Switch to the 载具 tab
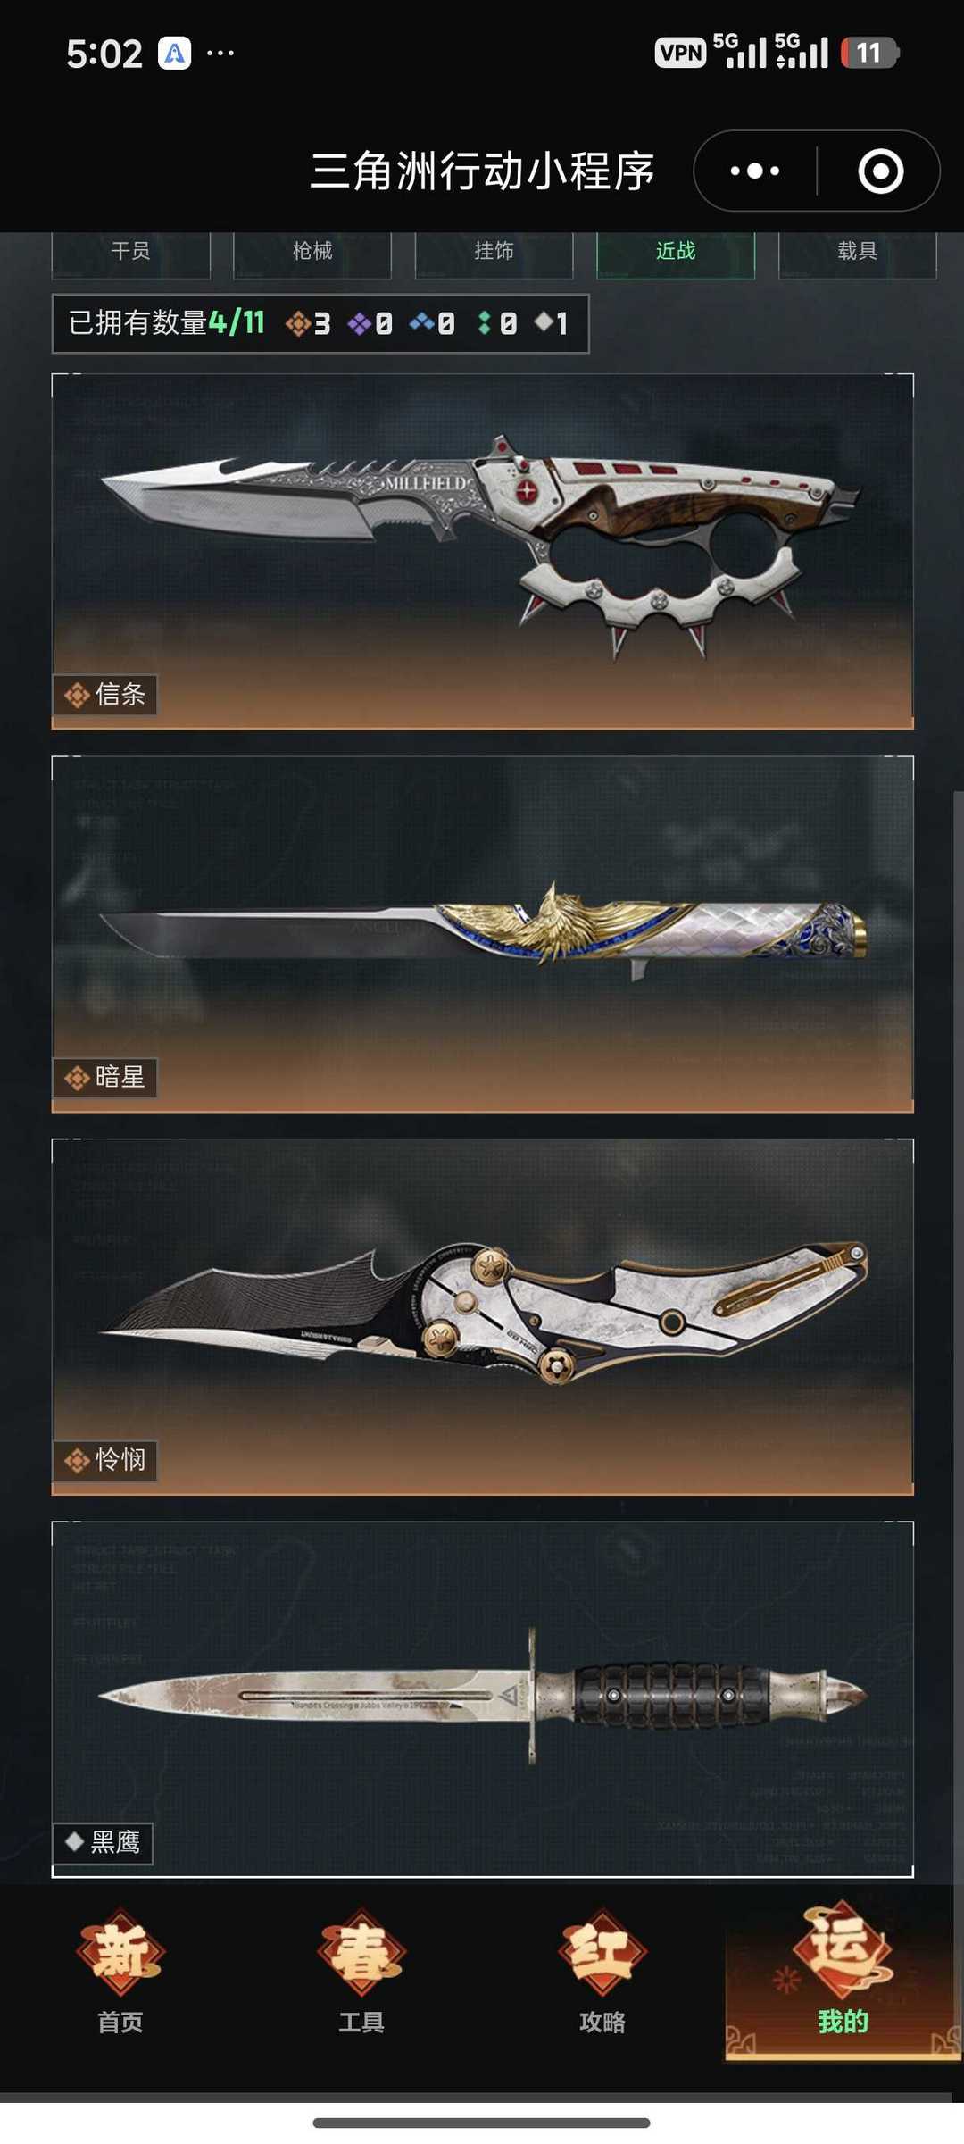Viewport: 964px width, 2144px height. (x=858, y=252)
